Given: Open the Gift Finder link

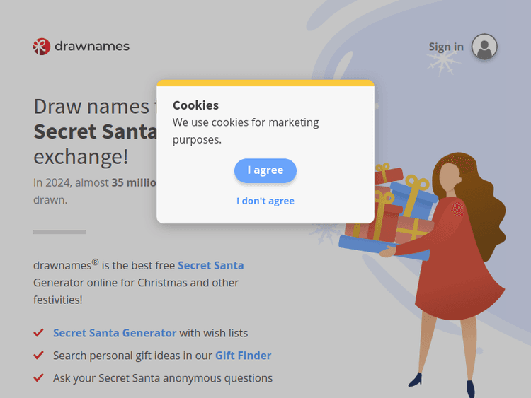Looking at the screenshot, I should pos(243,356).
